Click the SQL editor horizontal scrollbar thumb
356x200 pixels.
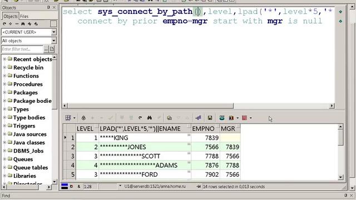[150, 106]
